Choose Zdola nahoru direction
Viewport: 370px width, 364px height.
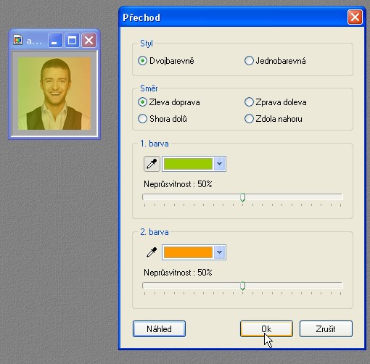pyautogui.click(x=274, y=119)
